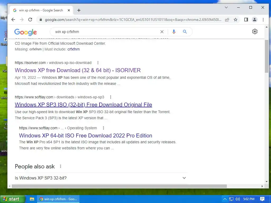Screen dimensions: 271x203
Task: Click the 'crfxfnm' must include link
Action: pos(74,49)
